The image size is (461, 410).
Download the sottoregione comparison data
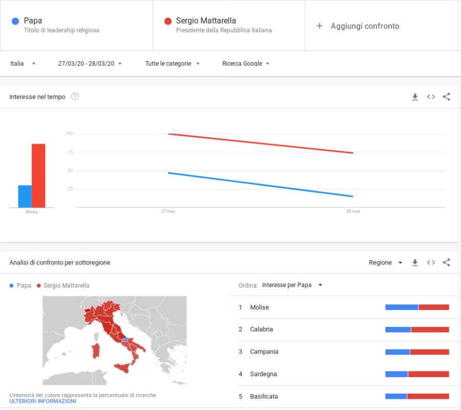click(415, 262)
